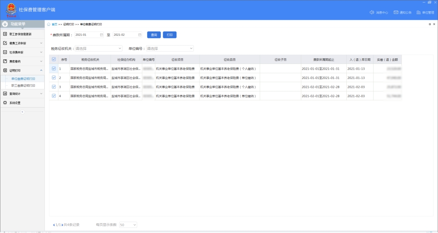
Task: Select 职工缴费证明打印 submenu item
Action: click(23, 86)
